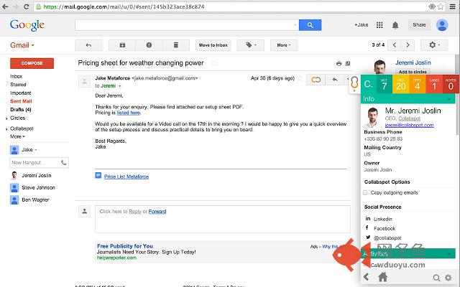This screenshot has height=287, width=460.
Task: Open conversation in a new window
Action: coord(348,63)
